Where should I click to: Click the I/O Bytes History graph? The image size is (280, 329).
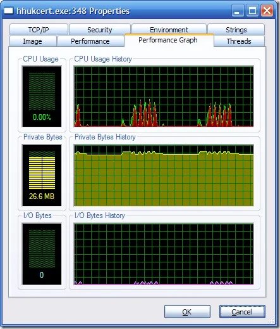pos(164,254)
